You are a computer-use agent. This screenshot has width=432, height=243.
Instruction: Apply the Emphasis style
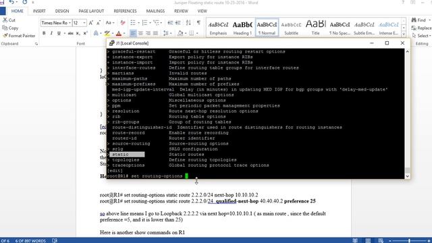(218, 27)
